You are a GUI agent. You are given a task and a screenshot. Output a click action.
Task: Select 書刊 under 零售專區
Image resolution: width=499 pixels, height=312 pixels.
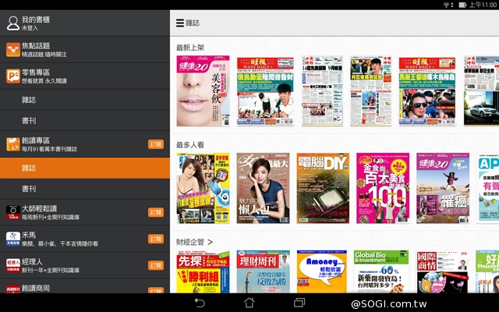coord(84,121)
